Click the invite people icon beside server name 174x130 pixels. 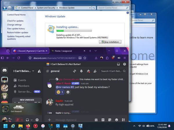(39, 71)
